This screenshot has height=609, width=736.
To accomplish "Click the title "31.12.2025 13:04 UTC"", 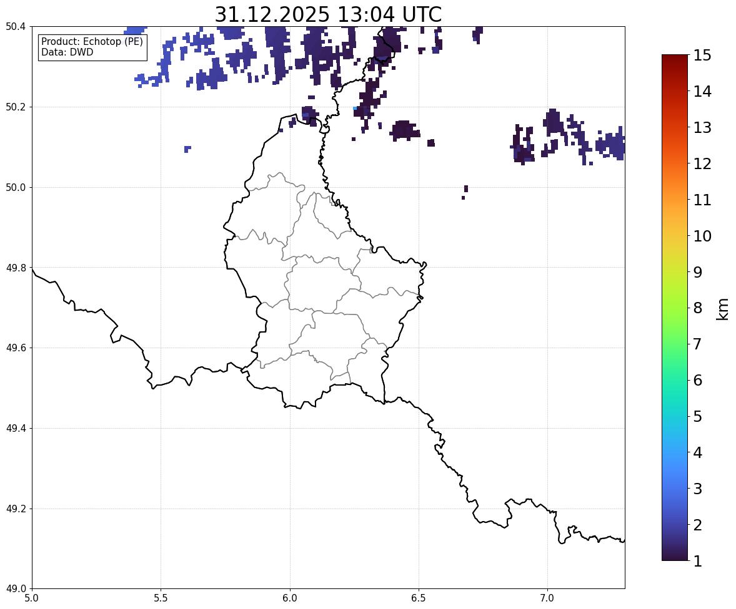I will (328, 14).
